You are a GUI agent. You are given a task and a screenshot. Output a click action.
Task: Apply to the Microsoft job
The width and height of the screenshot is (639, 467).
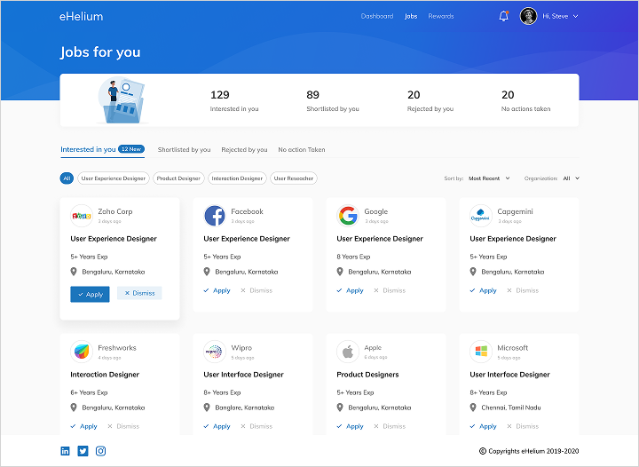(484, 426)
